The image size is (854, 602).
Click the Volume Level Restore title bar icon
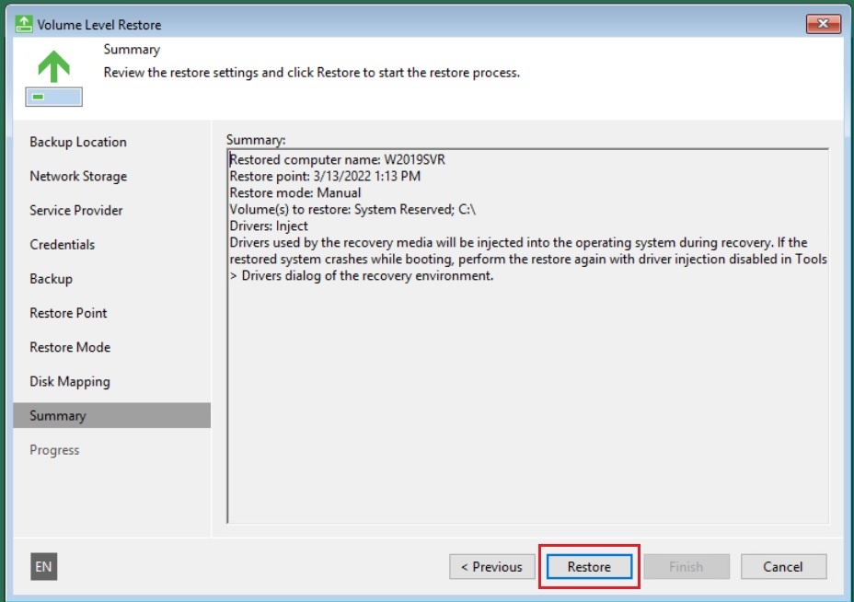tap(25, 24)
